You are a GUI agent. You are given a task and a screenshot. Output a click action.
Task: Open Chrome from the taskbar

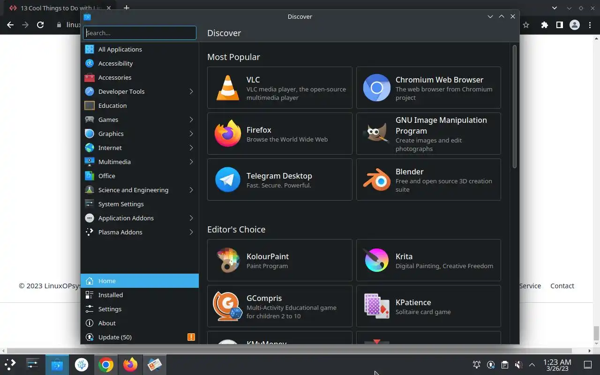tap(106, 365)
